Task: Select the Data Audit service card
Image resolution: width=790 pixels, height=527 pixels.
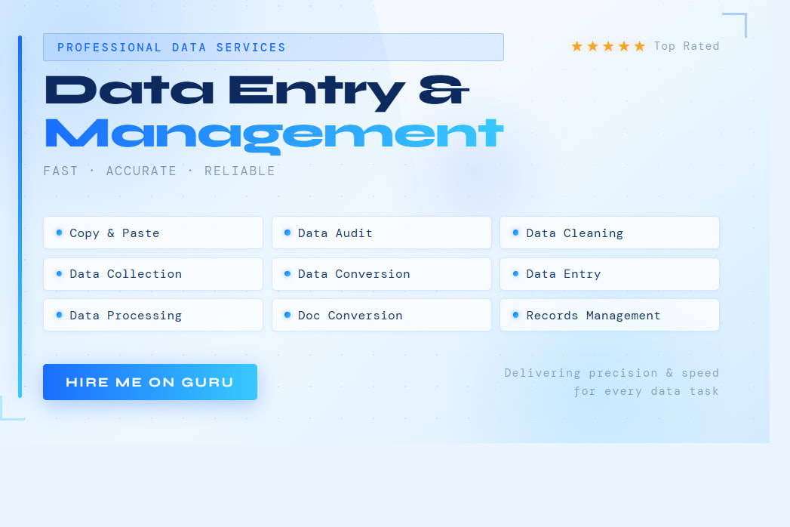Action: (x=381, y=233)
